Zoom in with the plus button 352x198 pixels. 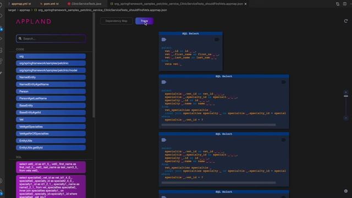[346, 92]
